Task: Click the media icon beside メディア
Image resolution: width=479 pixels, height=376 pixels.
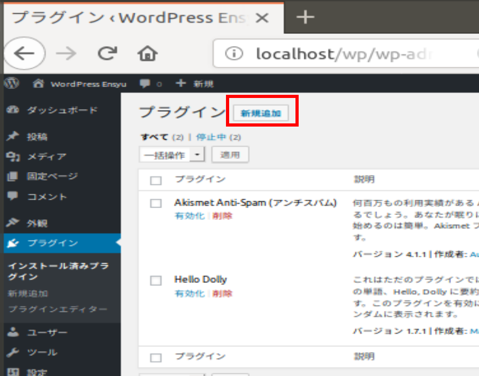Action: coord(13,156)
